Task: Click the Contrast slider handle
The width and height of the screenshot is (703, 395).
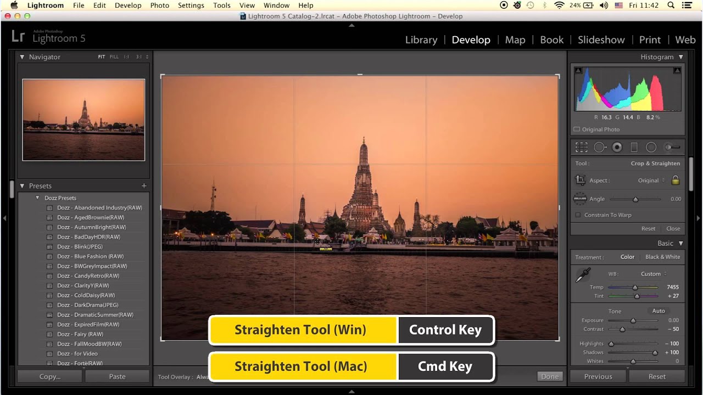Action: click(622, 329)
